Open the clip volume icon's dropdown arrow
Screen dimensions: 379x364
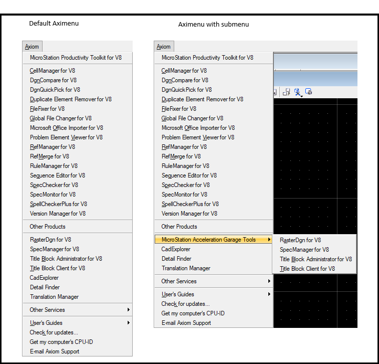(x=302, y=97)
